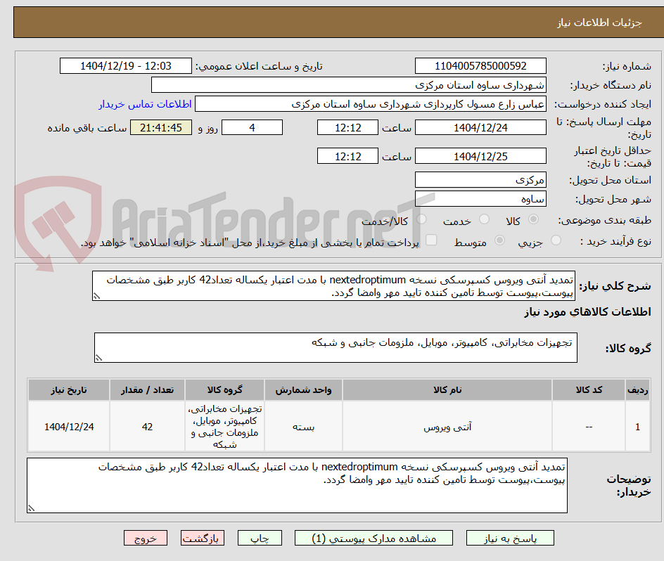Viewport: 664px width, 561px height.
Task: Click the گروه کالا column header
Action: click(x=224, y=390)
